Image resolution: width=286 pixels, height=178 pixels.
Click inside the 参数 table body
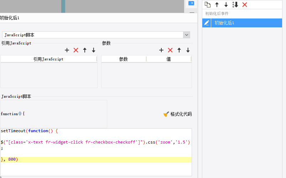point(146,75)
